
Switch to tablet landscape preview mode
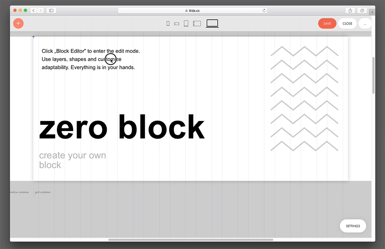coord(197,23)
